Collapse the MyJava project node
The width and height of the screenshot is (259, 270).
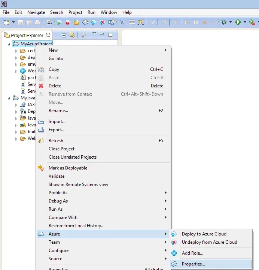click(9, 98)
